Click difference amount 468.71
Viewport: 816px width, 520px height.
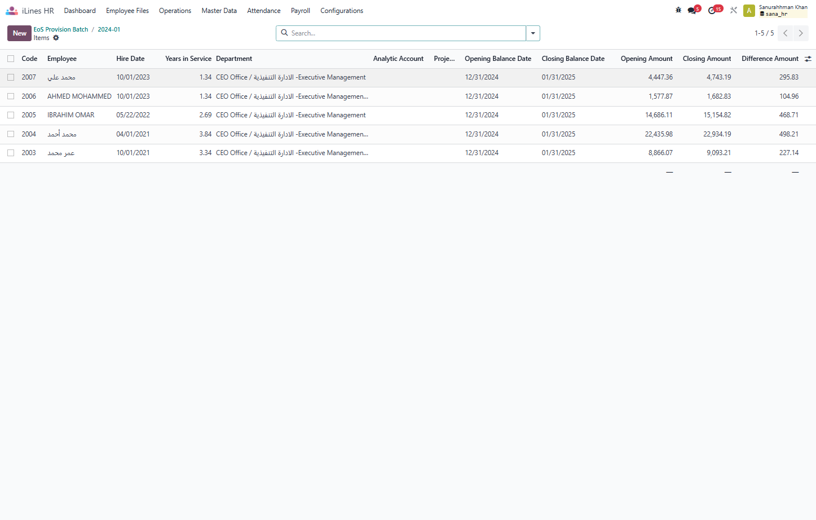[789, 115]
